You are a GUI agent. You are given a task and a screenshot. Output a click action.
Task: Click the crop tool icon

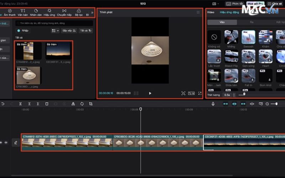click(x=91, y=104)
